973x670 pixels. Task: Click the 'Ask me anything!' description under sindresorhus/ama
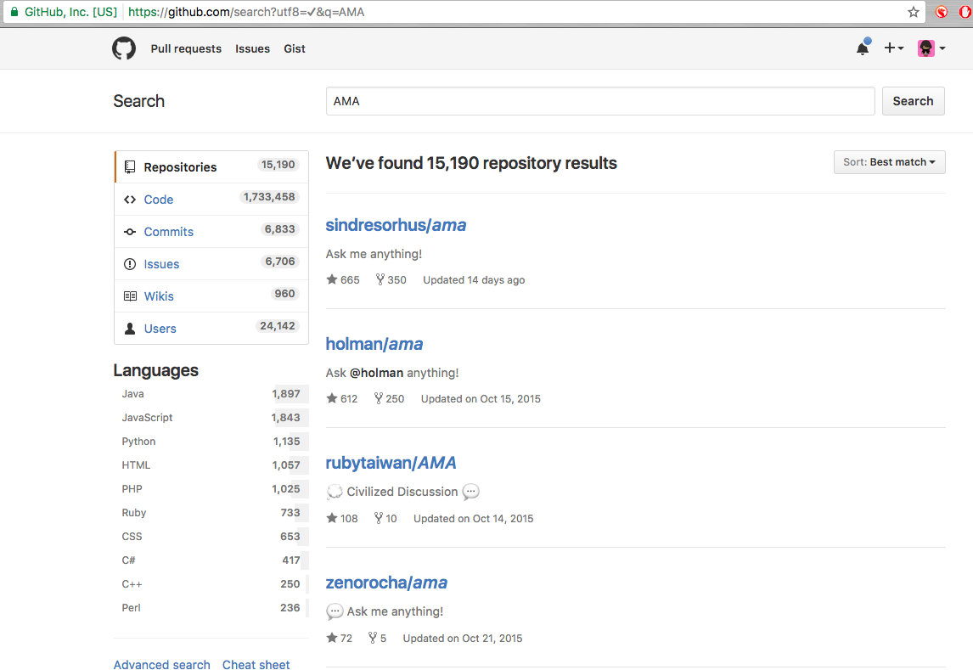pyautogui.click(x=374, y=254)
